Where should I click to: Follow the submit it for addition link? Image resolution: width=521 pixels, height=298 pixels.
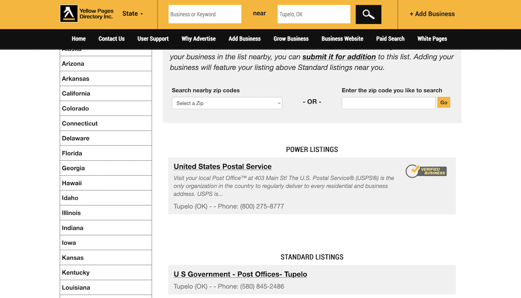(339, 57)
